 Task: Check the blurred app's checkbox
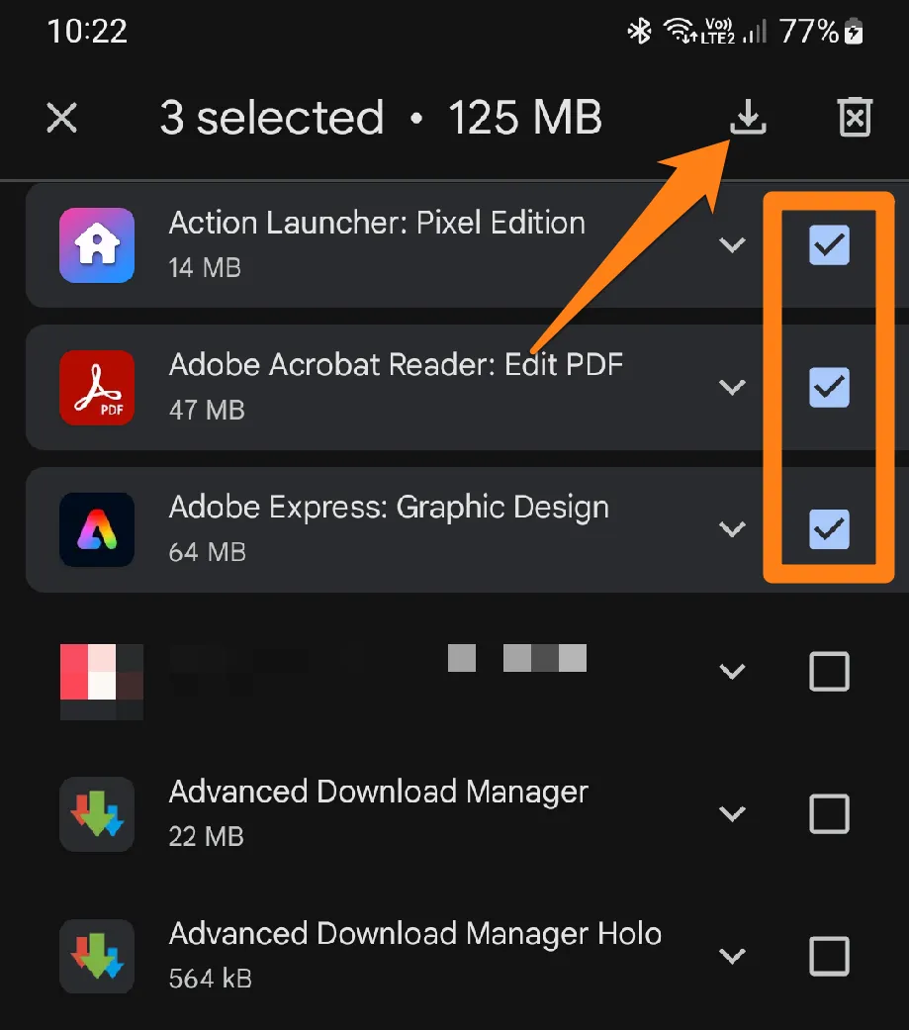[x=829, y=672]
